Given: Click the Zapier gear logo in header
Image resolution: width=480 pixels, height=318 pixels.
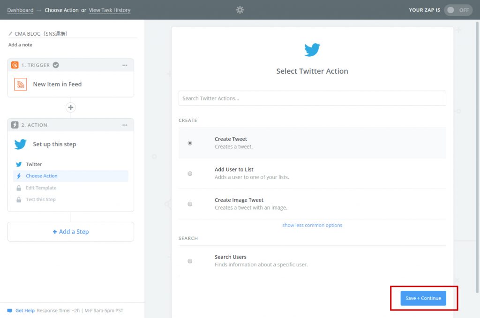Looking at the screenshot, I should pyautogui.click(x=240, y=10).
